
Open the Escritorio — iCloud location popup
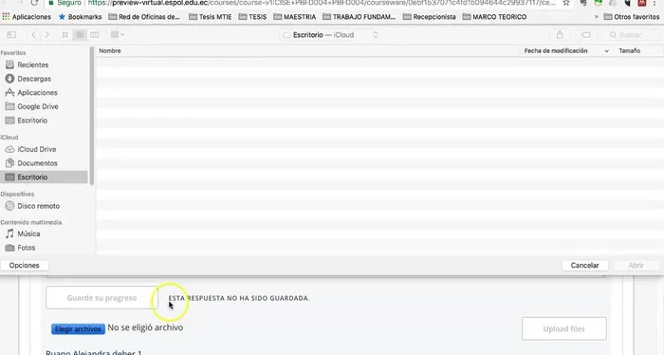(x=330, y=35)
